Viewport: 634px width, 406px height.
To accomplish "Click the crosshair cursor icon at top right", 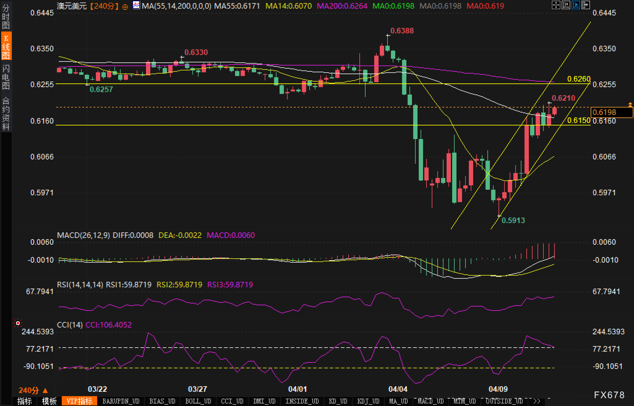I will (556, 5).
